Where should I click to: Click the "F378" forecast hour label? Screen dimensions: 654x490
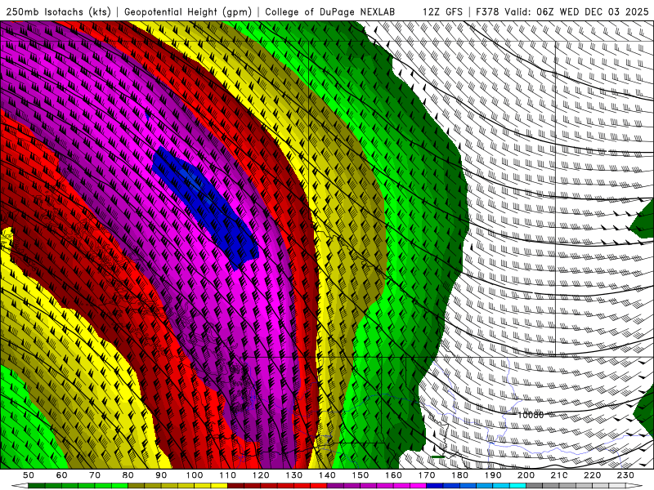tap(487, 12)
